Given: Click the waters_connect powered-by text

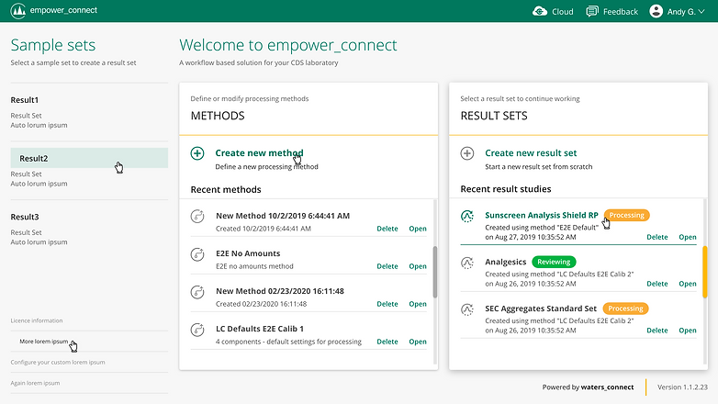Looking at the screenshot, I should [607, 387].
